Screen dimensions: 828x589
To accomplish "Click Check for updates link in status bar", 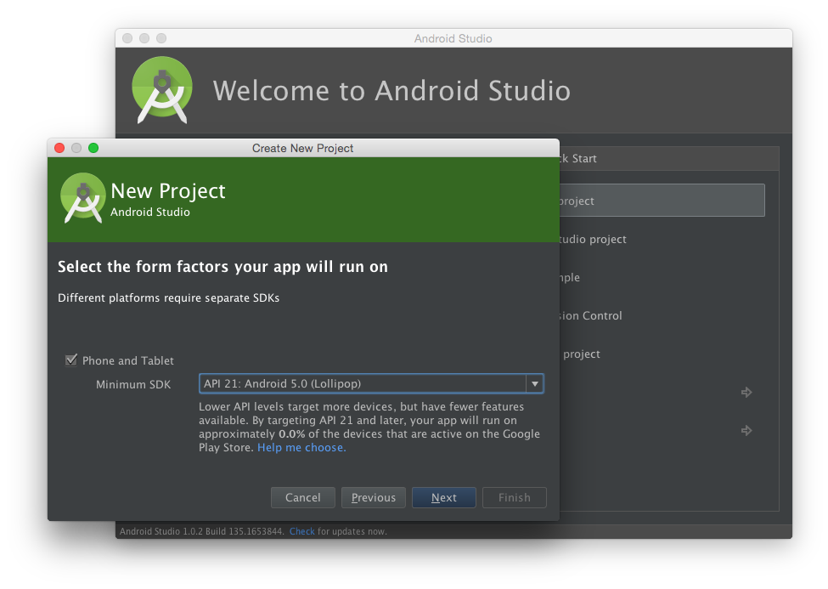I will 302,531.
